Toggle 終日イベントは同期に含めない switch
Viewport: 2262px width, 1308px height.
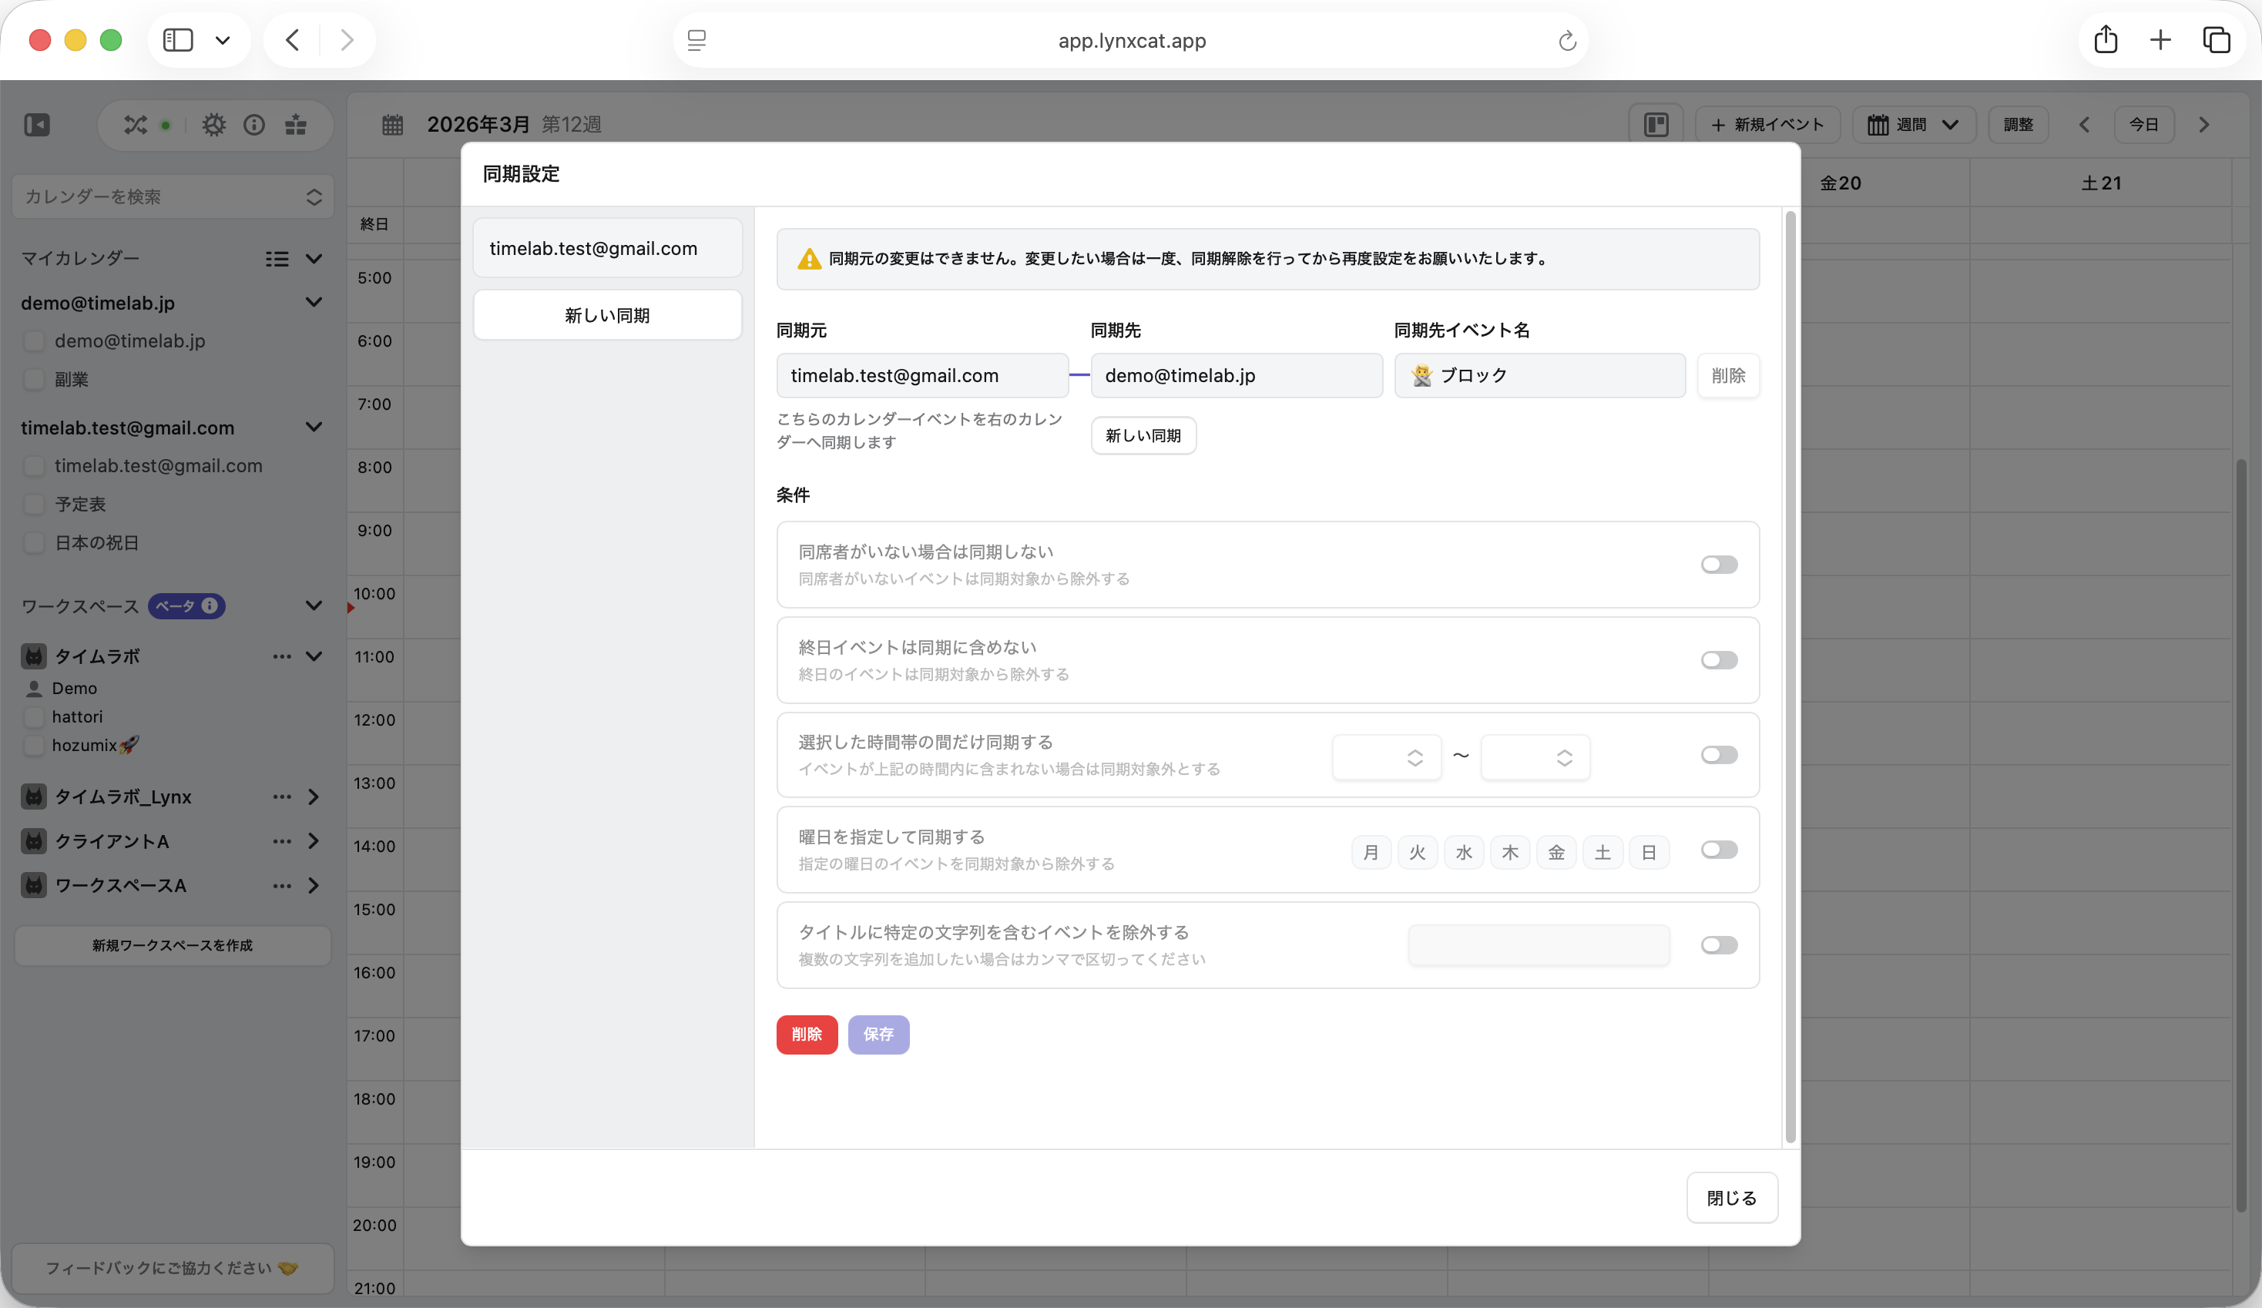[x=1718, y=660]
